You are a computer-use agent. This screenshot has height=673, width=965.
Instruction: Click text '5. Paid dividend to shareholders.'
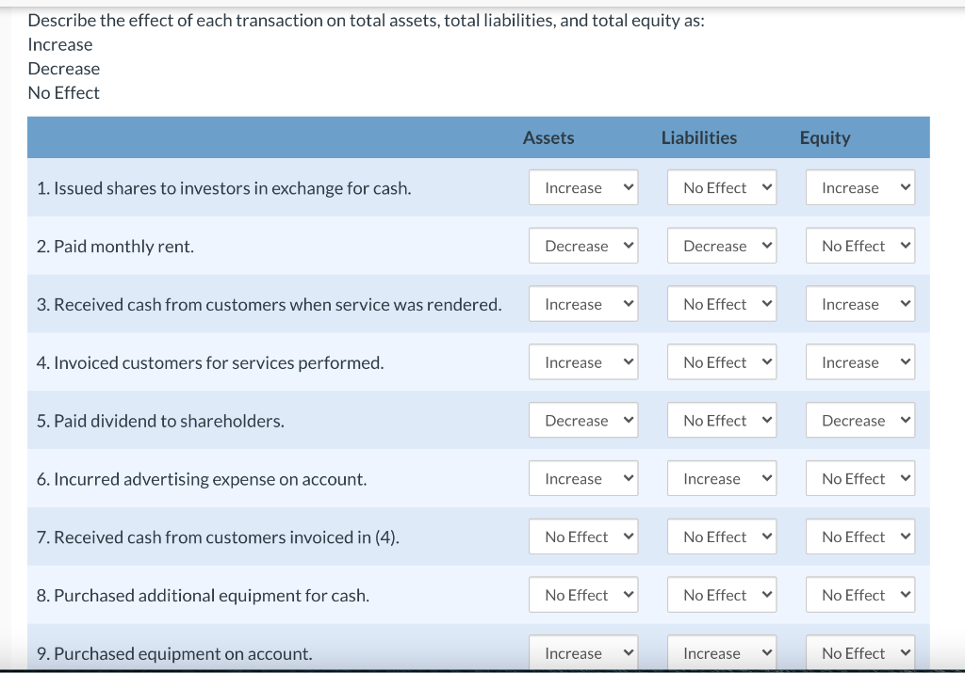[x=160, y=421]
